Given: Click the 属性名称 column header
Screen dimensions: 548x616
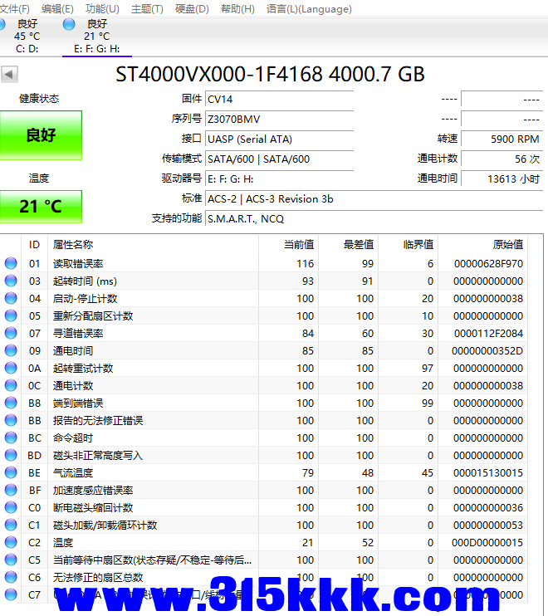Looking at the screenshot, I should pyautogui.click(x=154, y=245).
